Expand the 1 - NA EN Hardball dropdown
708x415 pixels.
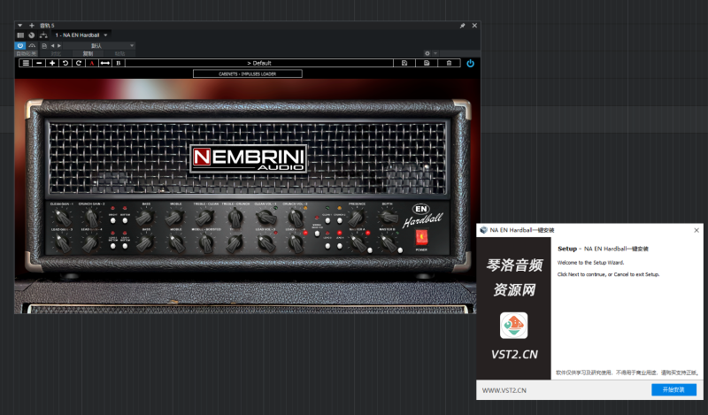(x=105, y=35)
